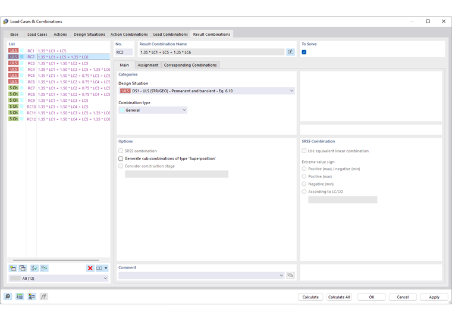Go to the Load Combinations tab
Viewport: 452px width, 321px height.
(x=170, y=34)
